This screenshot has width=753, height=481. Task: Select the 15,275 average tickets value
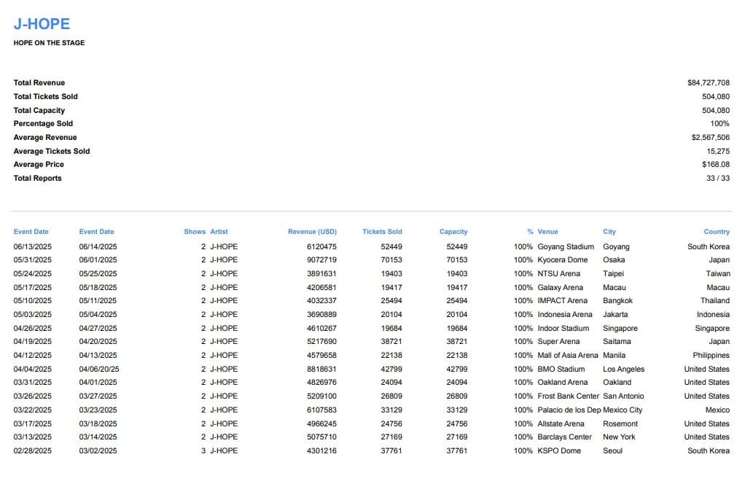pos(718,151)
